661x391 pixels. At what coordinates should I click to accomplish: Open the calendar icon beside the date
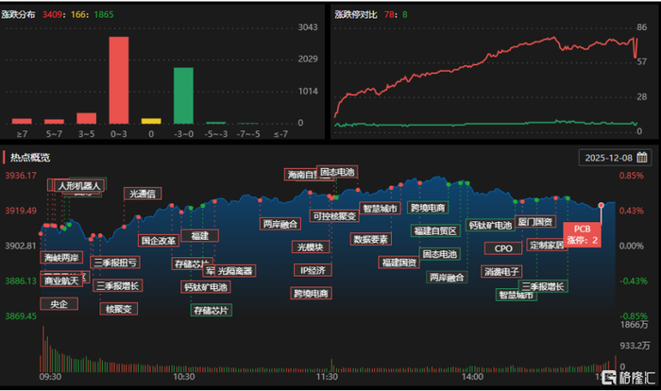click(641, 158)
